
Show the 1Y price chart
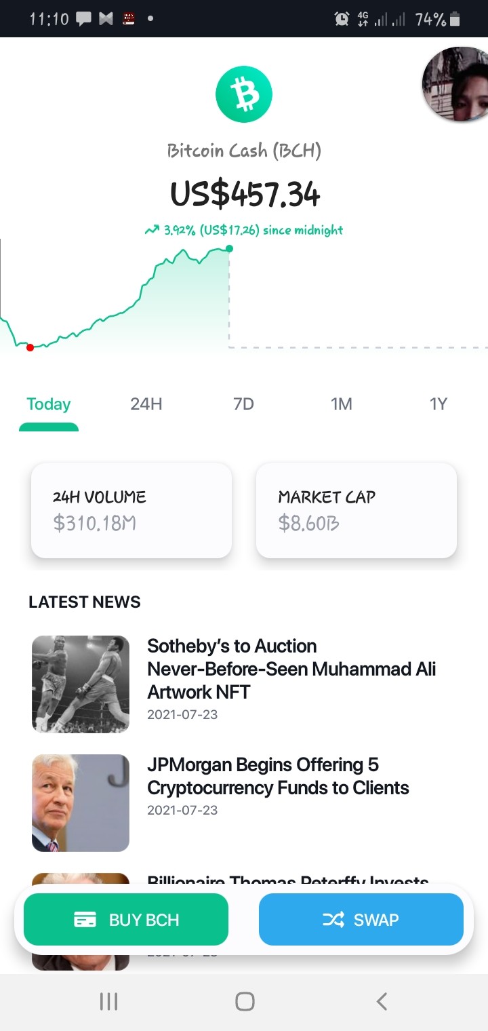click(439, 404)
